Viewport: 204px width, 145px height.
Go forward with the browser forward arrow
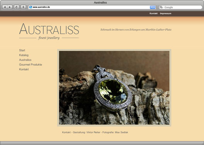(x=10, y=7)
